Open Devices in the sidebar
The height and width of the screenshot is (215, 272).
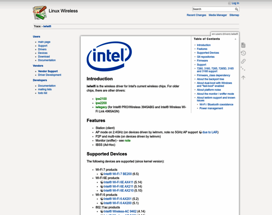pos(43,53)
